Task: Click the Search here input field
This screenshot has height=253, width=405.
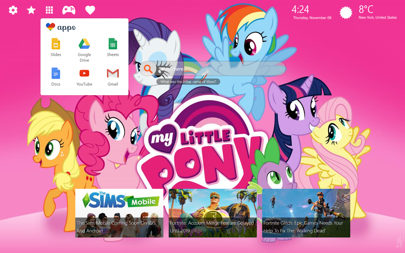Action: [213, 69]
